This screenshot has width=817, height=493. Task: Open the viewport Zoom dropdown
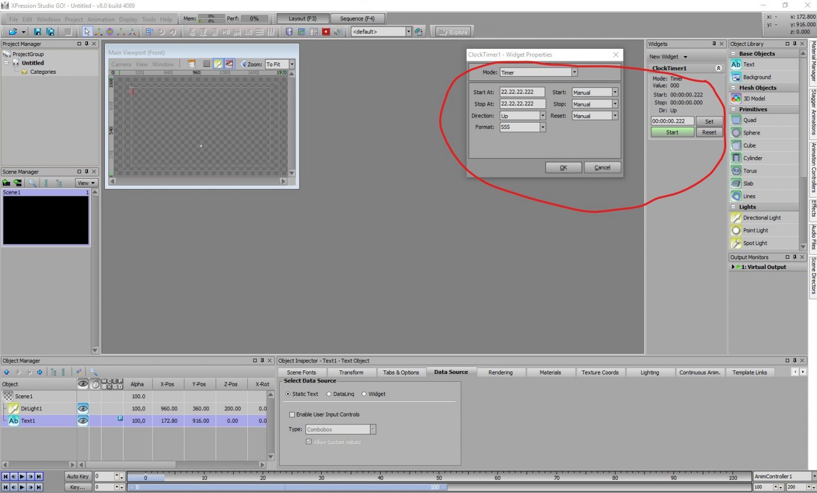click(x=292, y=64)
